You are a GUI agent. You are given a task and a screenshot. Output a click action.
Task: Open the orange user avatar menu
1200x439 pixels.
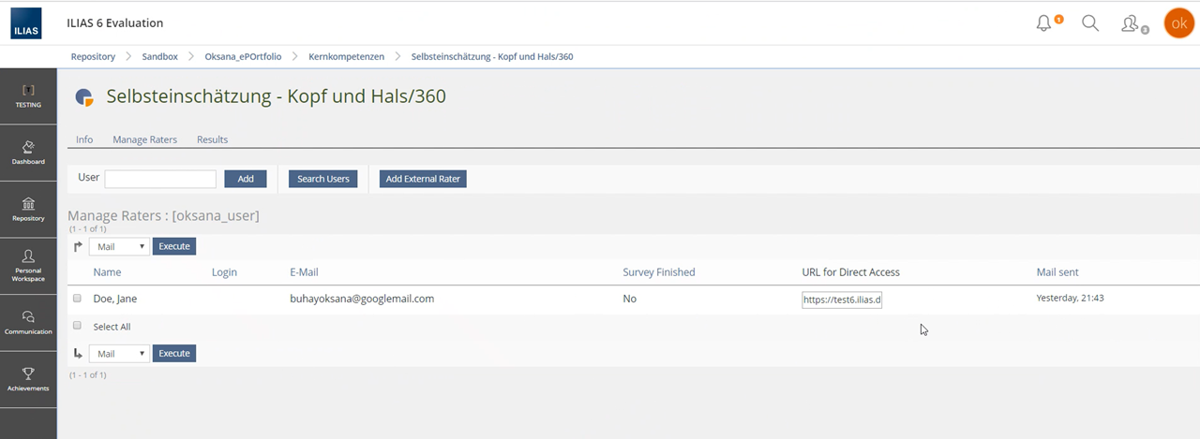[x=1178, y=23]
